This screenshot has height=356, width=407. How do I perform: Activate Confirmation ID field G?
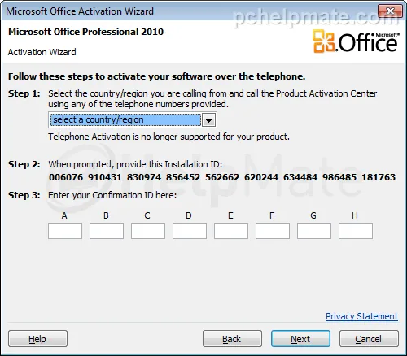(x=314, y=231)
